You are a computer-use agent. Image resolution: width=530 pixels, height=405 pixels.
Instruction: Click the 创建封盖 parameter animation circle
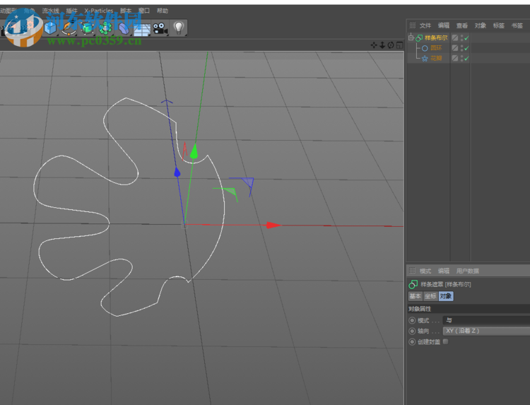coord(412,342)
